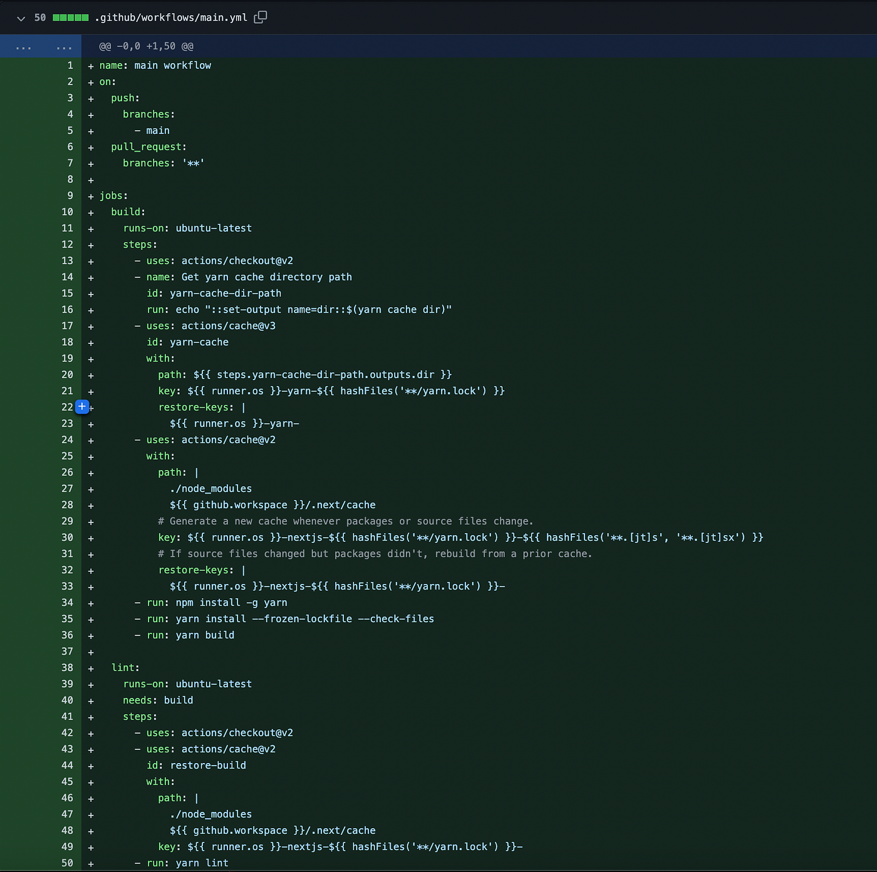877x872 pixels.
Task: Click 'uses: actions/cache@v2' on line 24
Action: tap(211, 440)
